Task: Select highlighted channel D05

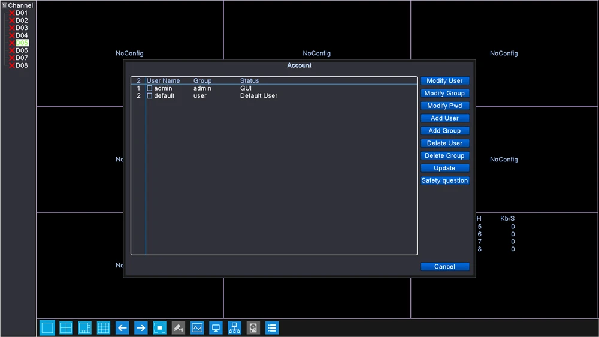Action: (x=22, y=43)
